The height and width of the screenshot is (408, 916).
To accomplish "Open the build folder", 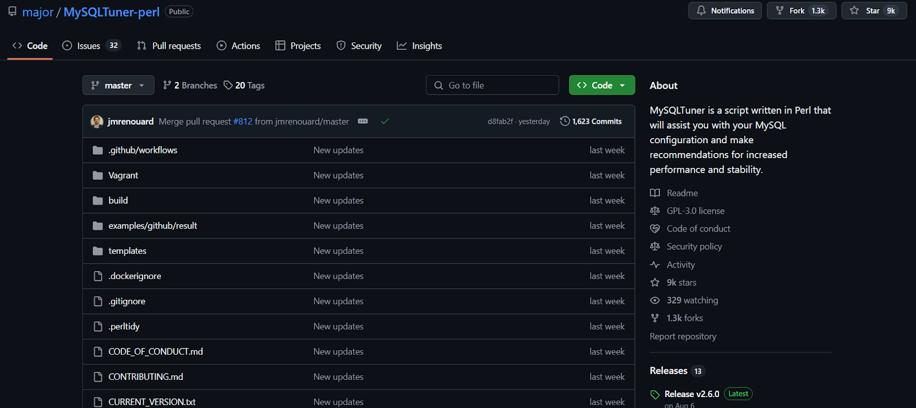I will pyautogui.click(x=118, y=201).
